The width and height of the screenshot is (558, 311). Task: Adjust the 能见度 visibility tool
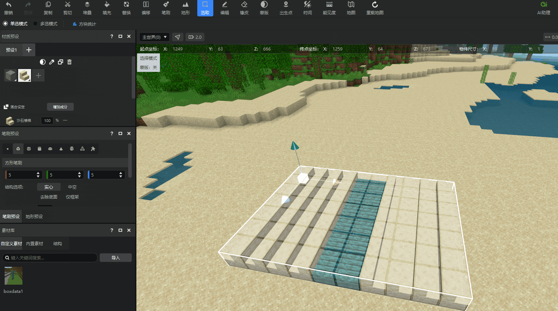(x=329, y=8)
